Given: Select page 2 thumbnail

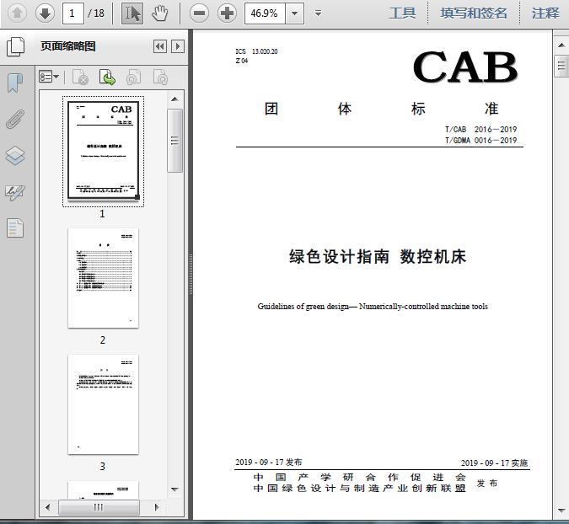Looking at the screenshot, I should [103, 278].
